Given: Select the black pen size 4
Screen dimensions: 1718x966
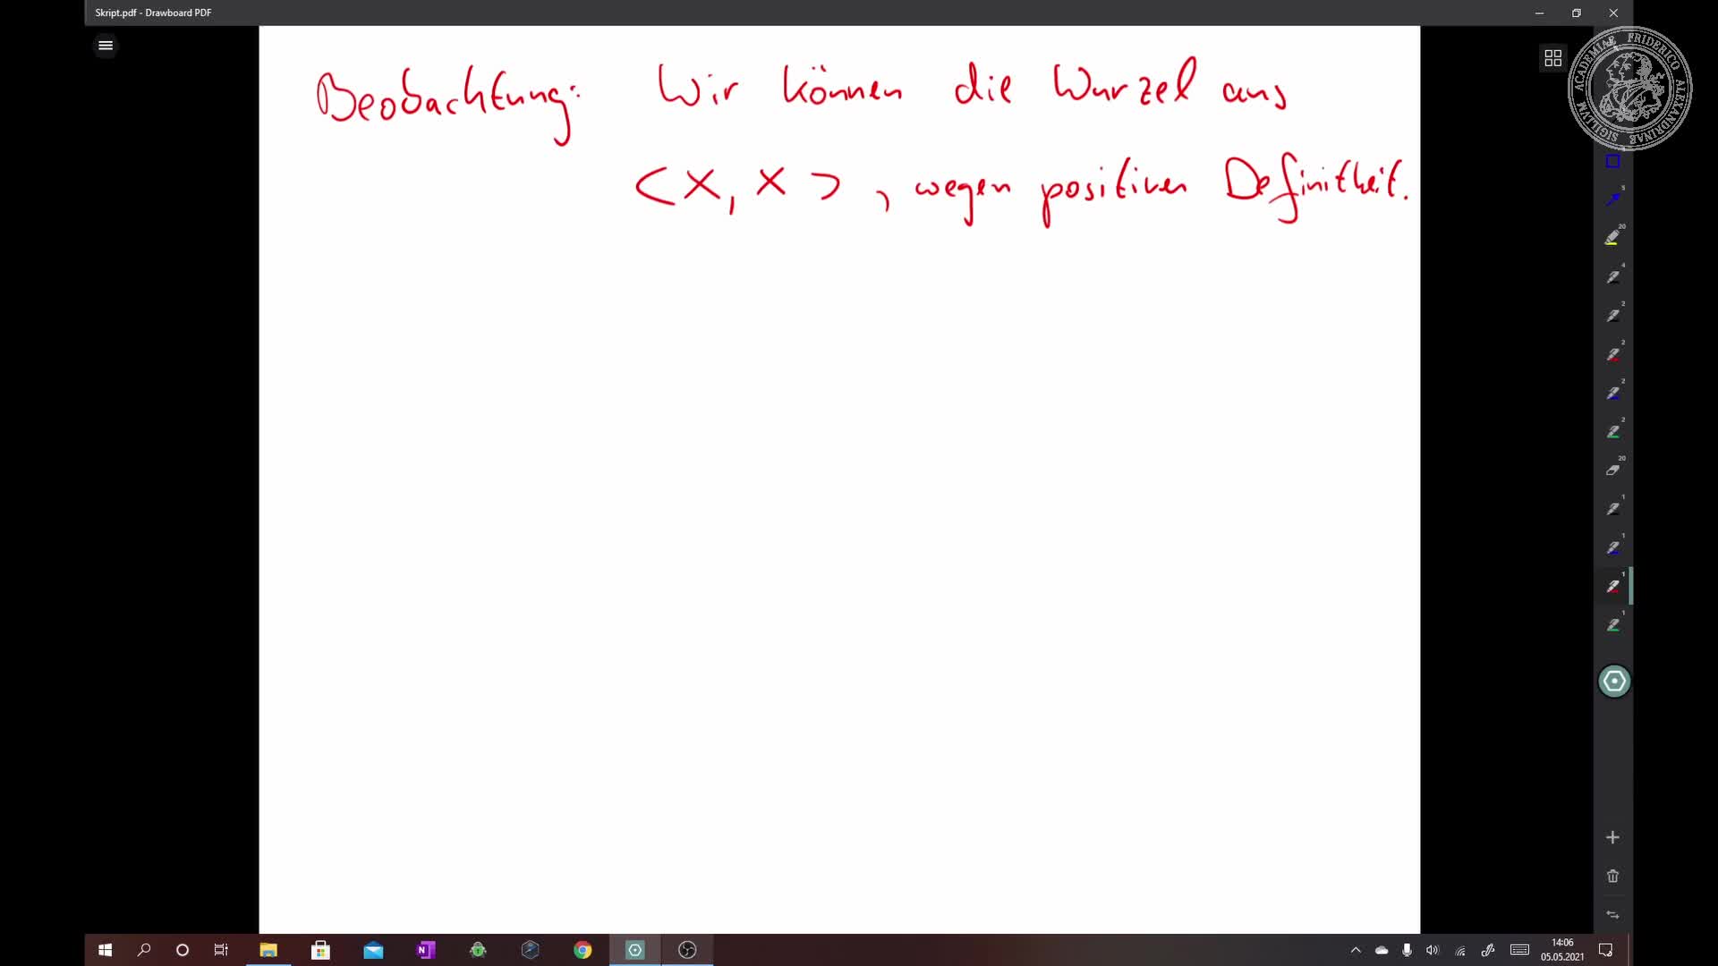Looking at the screenshot, I should pyautogui.click(x=1612, y=277).
